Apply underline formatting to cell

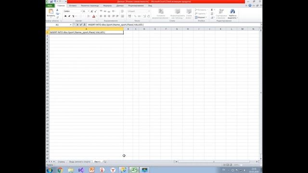click(x=73, y=16)
